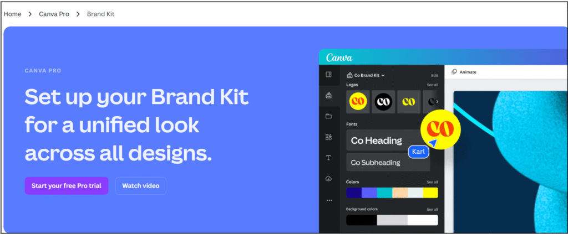Click See all beside Background colors

point(432,210)
